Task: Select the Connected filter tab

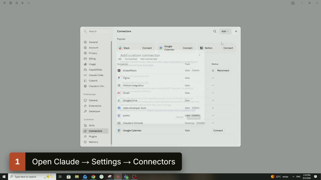Action: [x=131, y=59]
